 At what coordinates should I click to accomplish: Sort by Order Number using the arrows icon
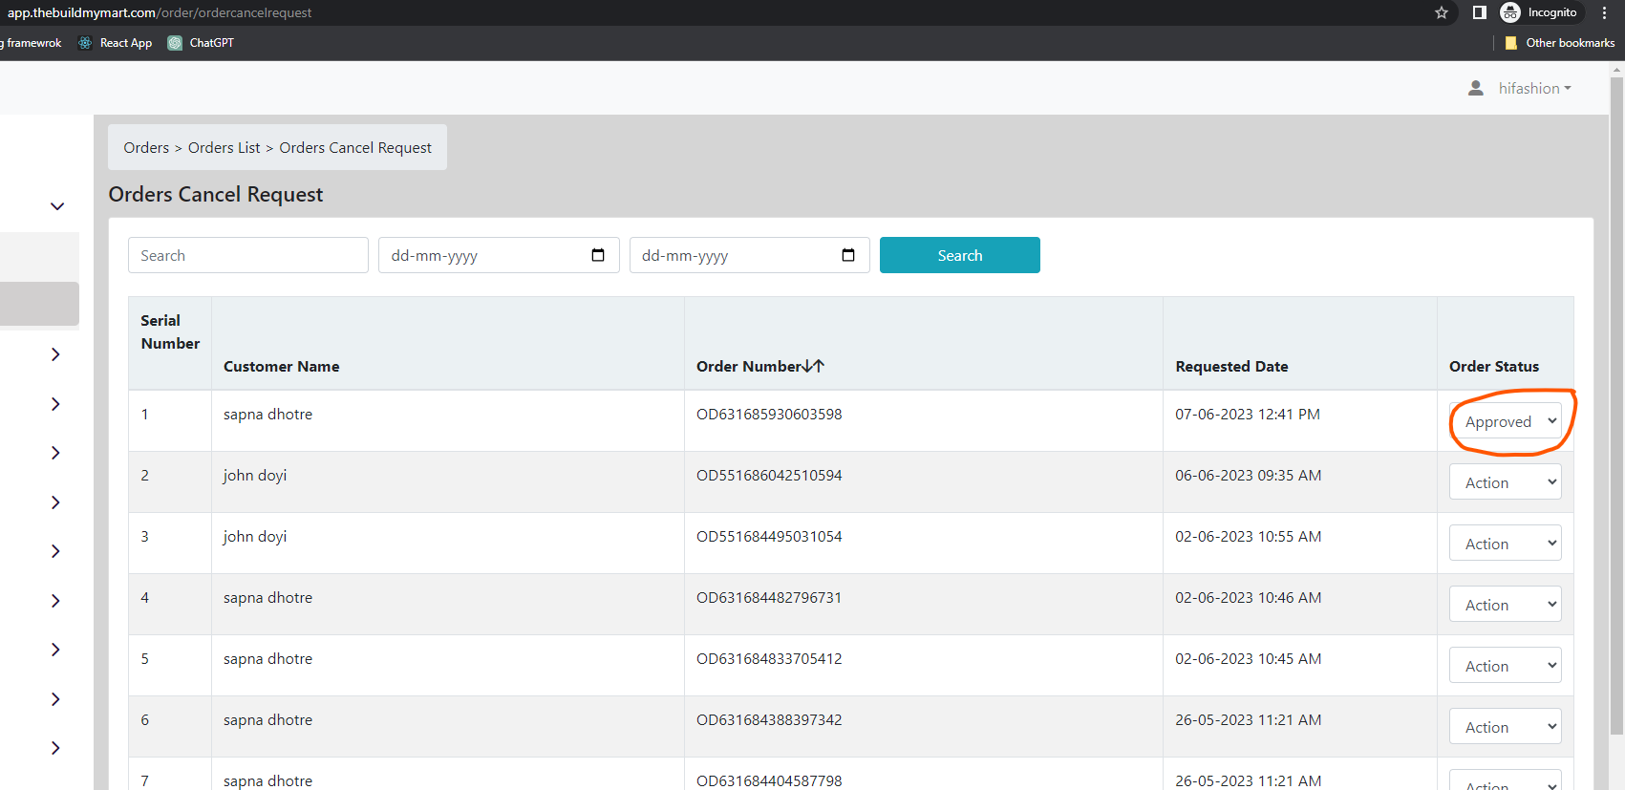coord(814,366)
